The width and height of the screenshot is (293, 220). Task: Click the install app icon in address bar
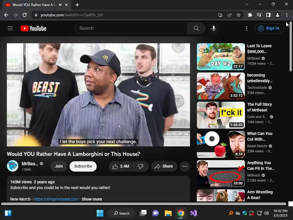point(220,15)
